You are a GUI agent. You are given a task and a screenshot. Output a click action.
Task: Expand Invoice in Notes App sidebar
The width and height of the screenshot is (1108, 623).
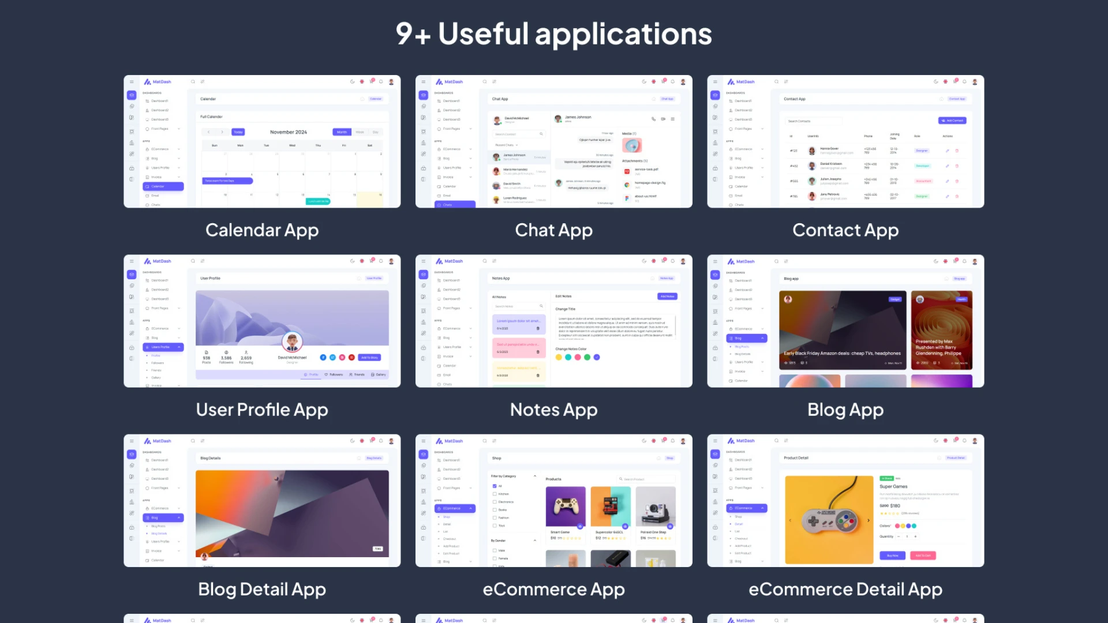click(x=470, y=356)
